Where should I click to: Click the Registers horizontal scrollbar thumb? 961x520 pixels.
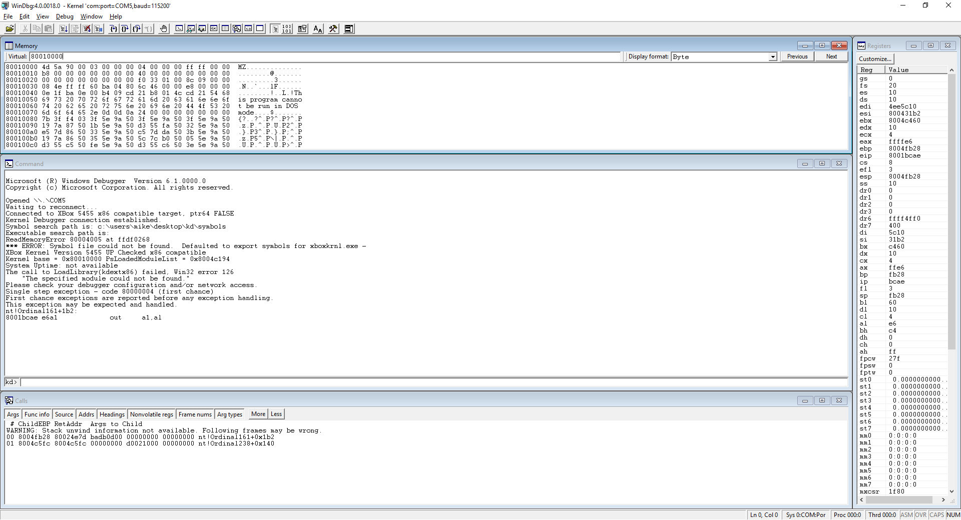(x=899, y=499)
